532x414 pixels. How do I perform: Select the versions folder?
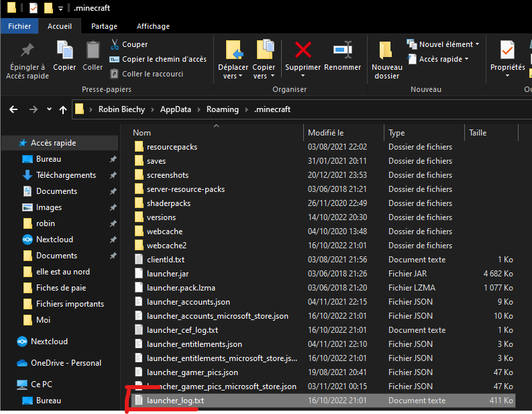tap(161, 217)
